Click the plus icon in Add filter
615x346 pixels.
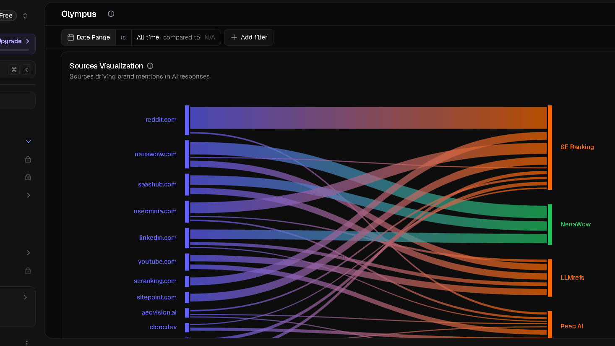234,37
